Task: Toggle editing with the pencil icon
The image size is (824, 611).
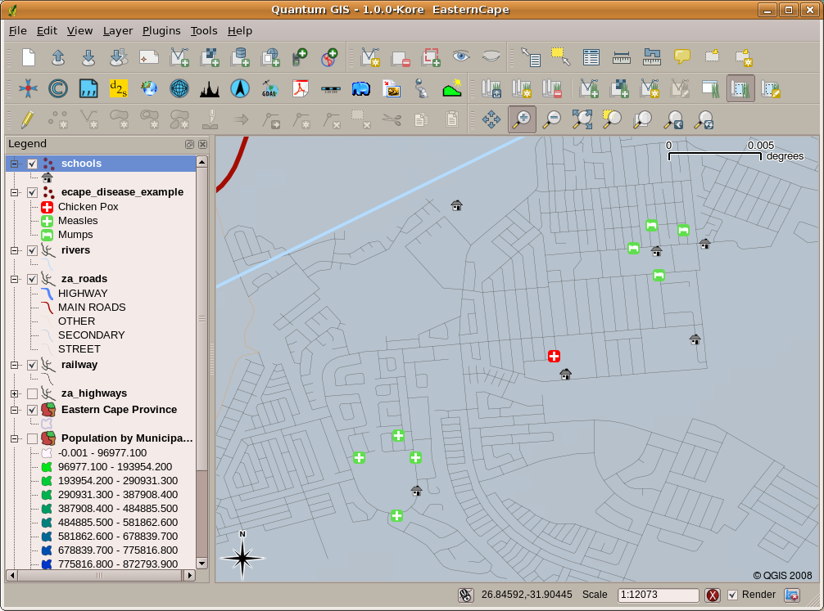Action: [x=27, y=119]
